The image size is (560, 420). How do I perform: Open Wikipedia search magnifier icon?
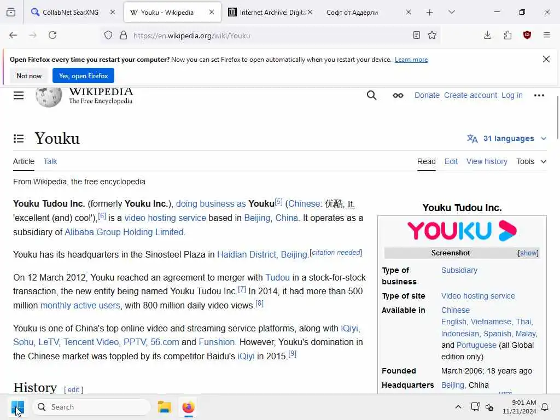pyautogui.click(x=372, y=95)
